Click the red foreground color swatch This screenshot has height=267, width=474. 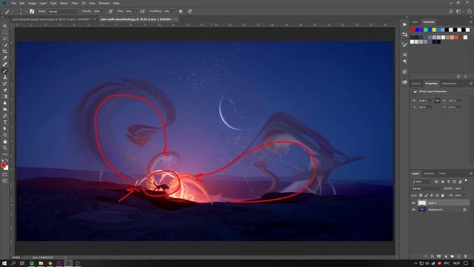[3, 165]
